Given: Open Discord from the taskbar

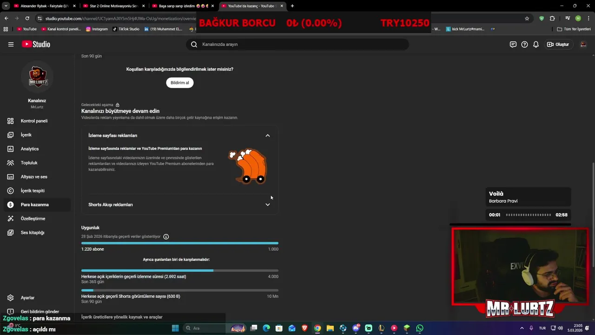Looking at the screenshot, I should pos(356,328).
